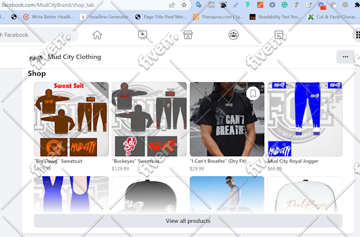
Task: Click the Mud City Royal Jogger title
Action: (x=293, y=161)
